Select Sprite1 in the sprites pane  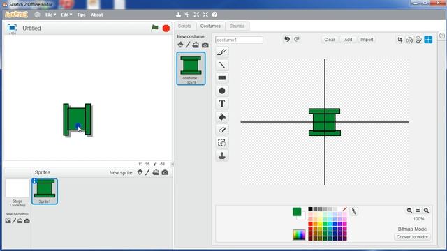[45, 191]
